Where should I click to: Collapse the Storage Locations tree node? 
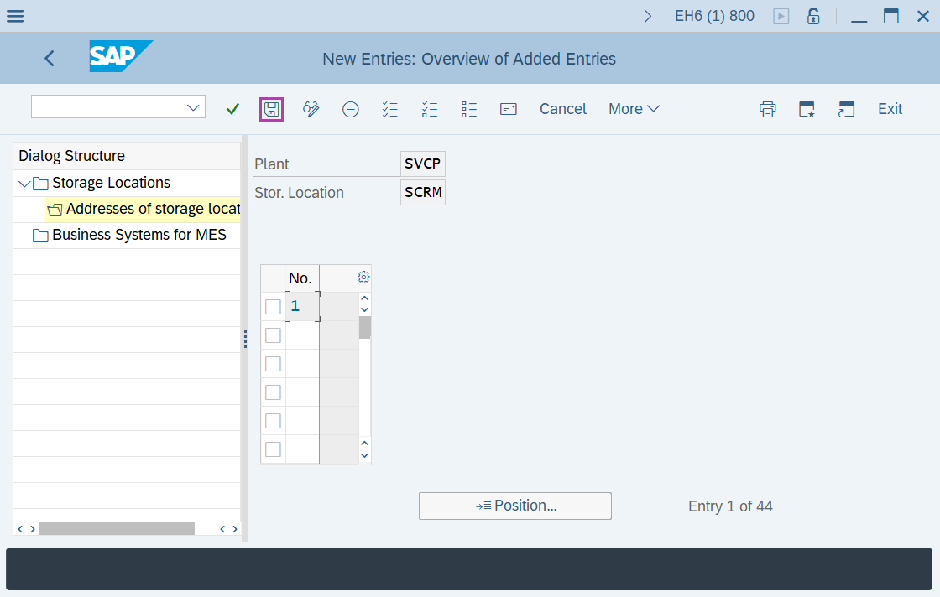click(23, 184)
